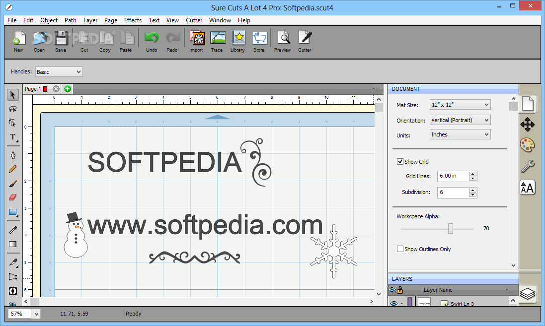This screenshot has width=545, height=326.
Task: Click the Preview magnifier icon
Action: (283, 38)
